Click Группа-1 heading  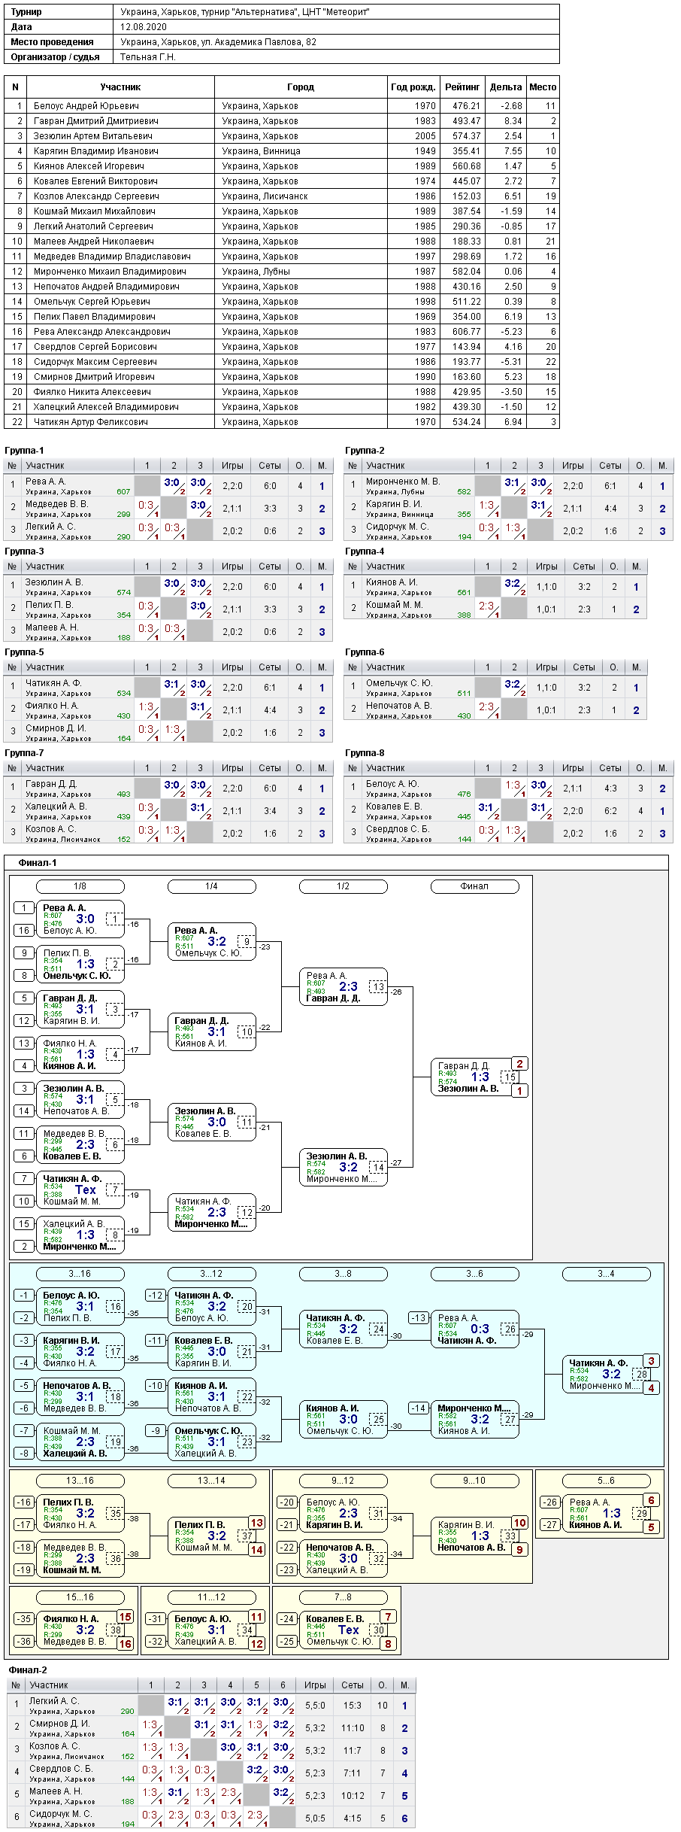click(x=24, y=451)
